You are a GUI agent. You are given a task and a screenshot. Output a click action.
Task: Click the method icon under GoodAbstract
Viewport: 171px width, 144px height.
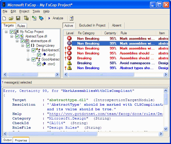44,64
